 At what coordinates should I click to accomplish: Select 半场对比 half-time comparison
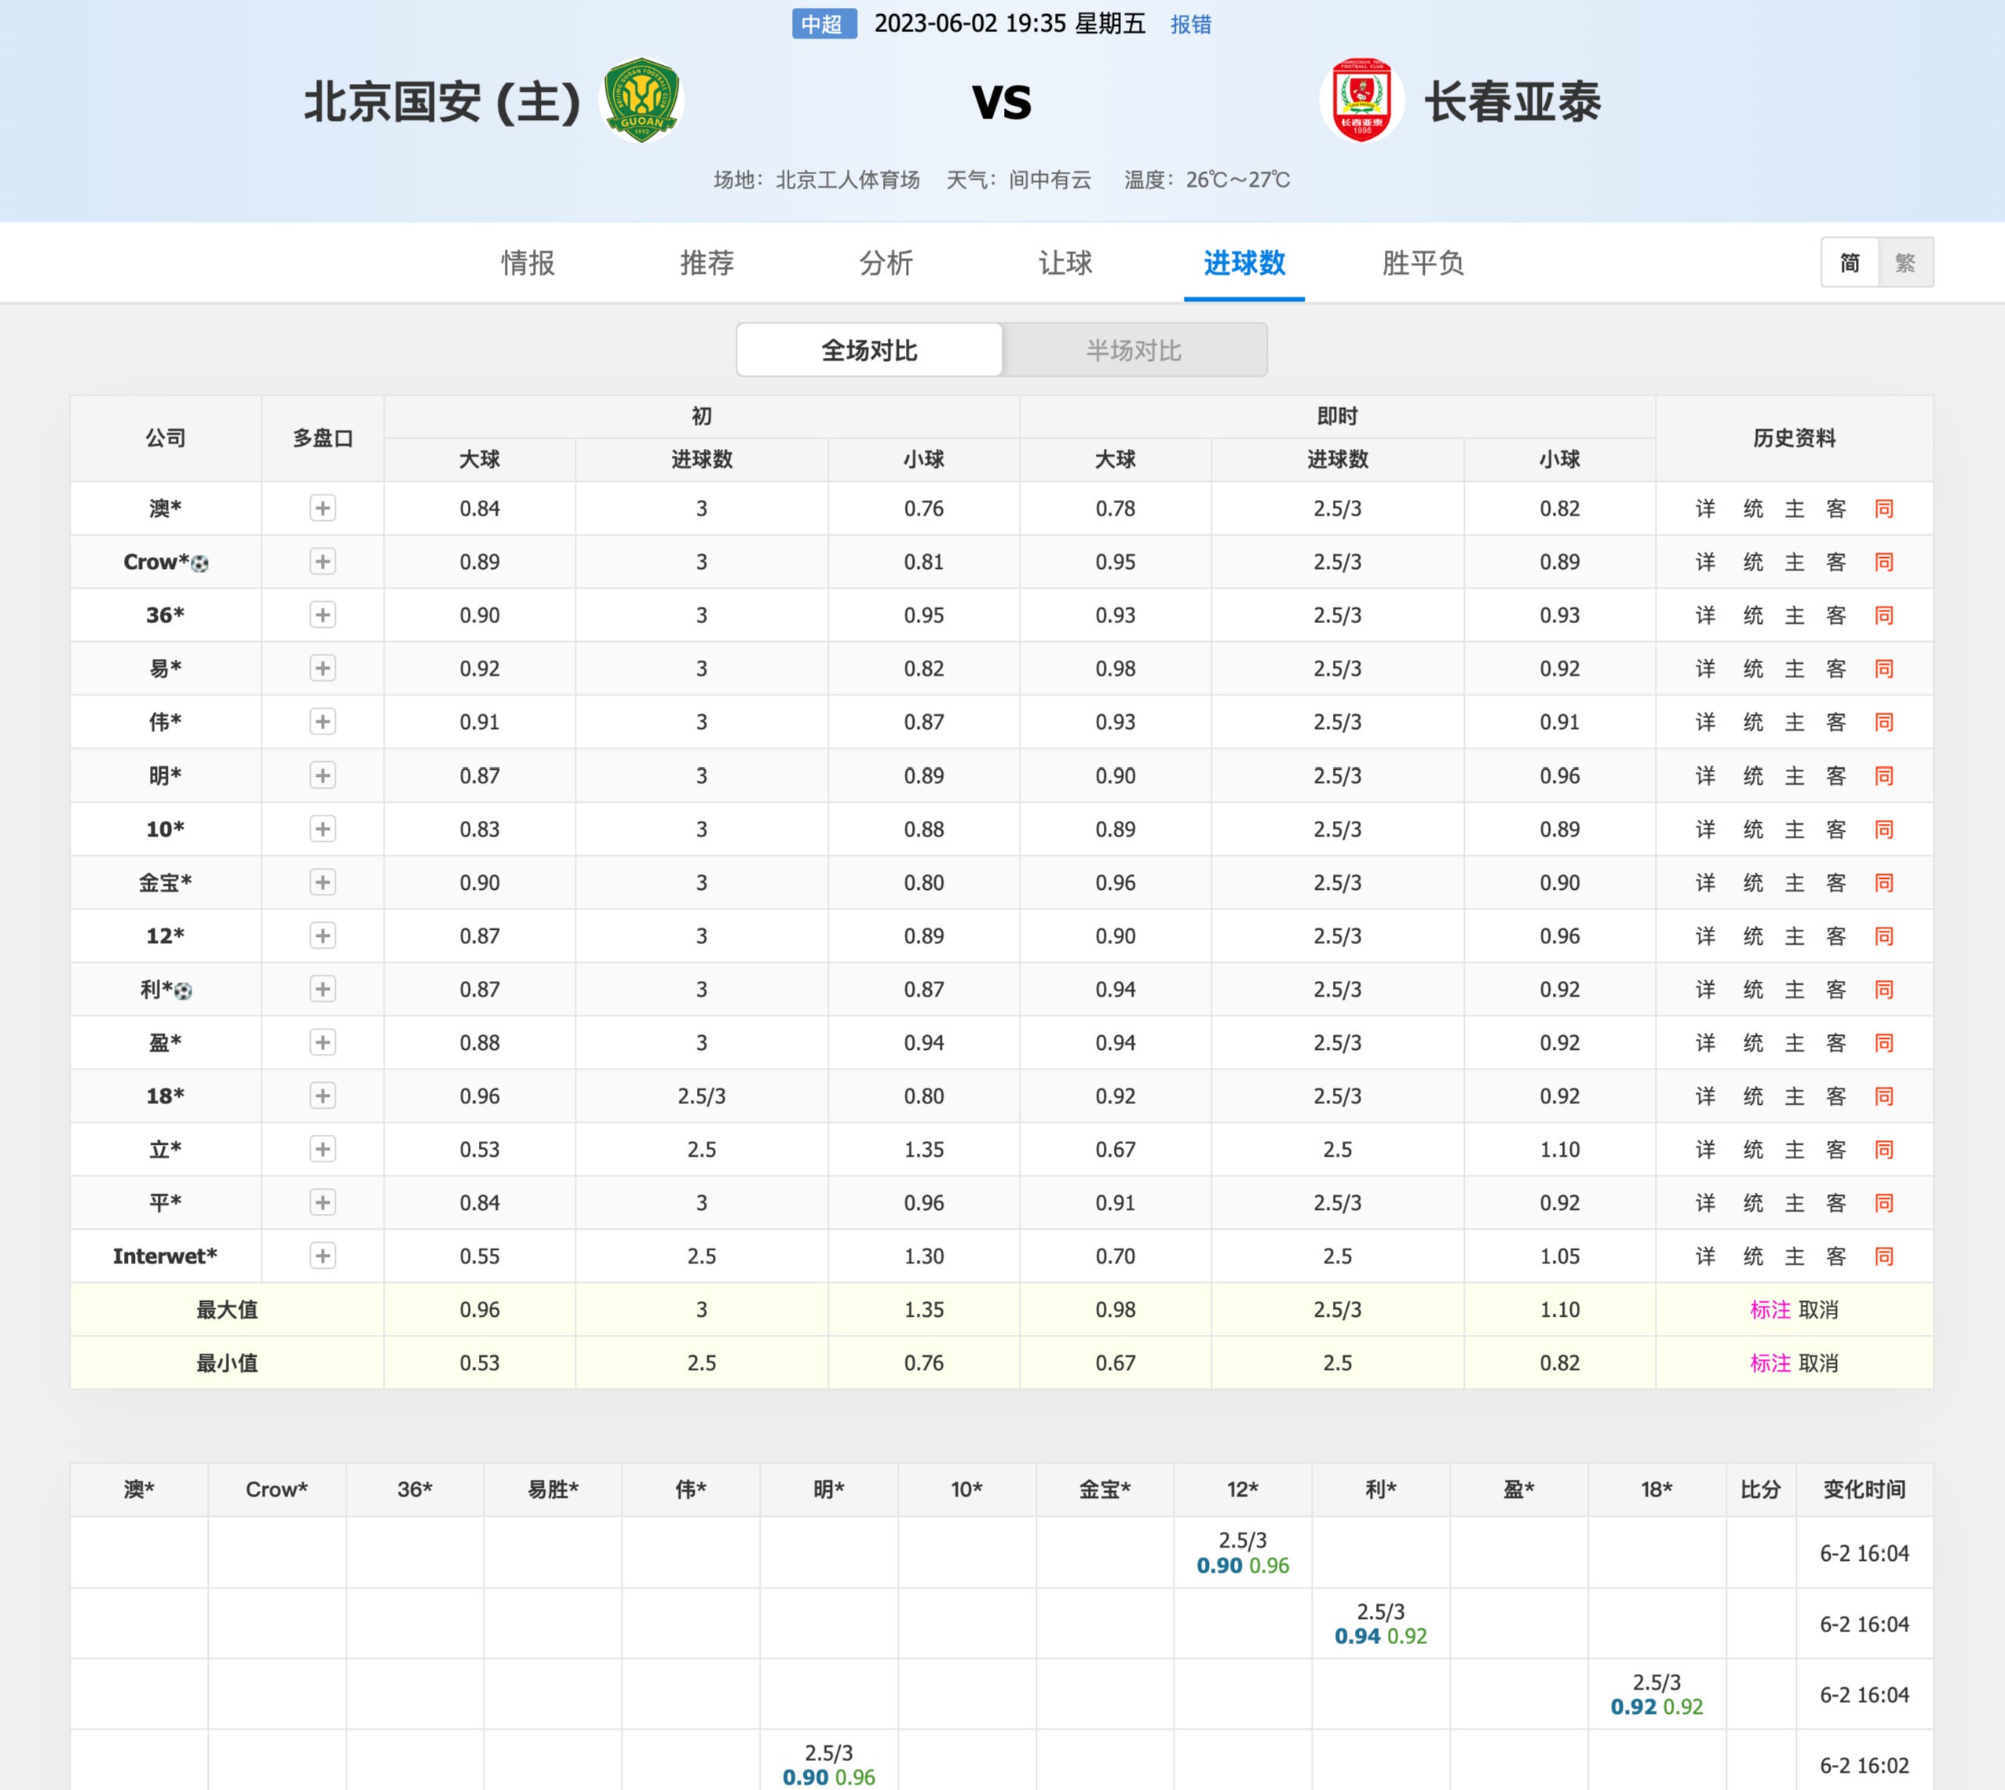click(1134, 350)
